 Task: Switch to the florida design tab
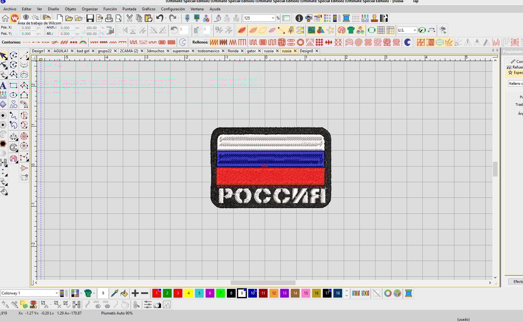[x=233, y=51]
